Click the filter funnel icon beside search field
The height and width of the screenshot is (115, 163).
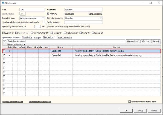click(4, 41)
